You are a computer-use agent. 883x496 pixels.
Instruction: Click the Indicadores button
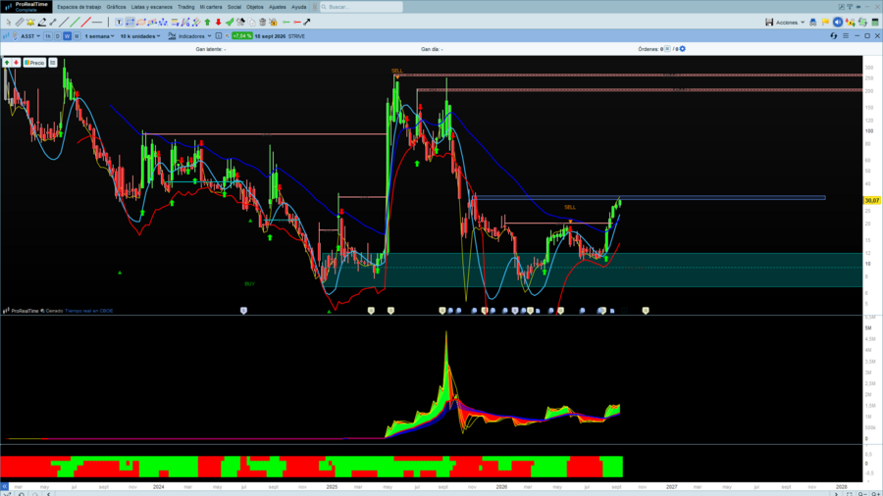[x=189, y=36]
